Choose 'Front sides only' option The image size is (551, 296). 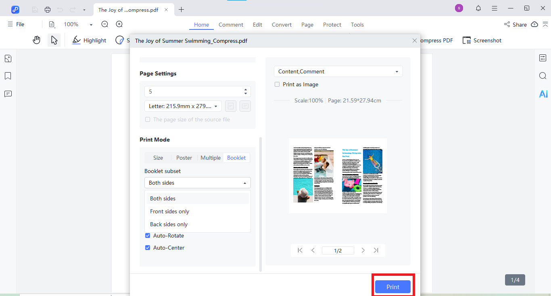coord(198,211)
